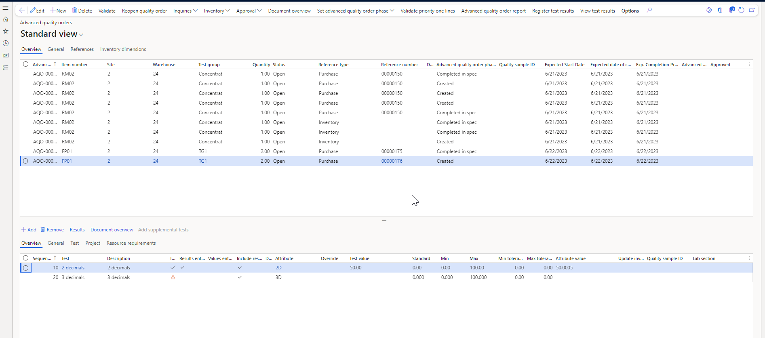Refresh the page with the refresh icon

741,10
